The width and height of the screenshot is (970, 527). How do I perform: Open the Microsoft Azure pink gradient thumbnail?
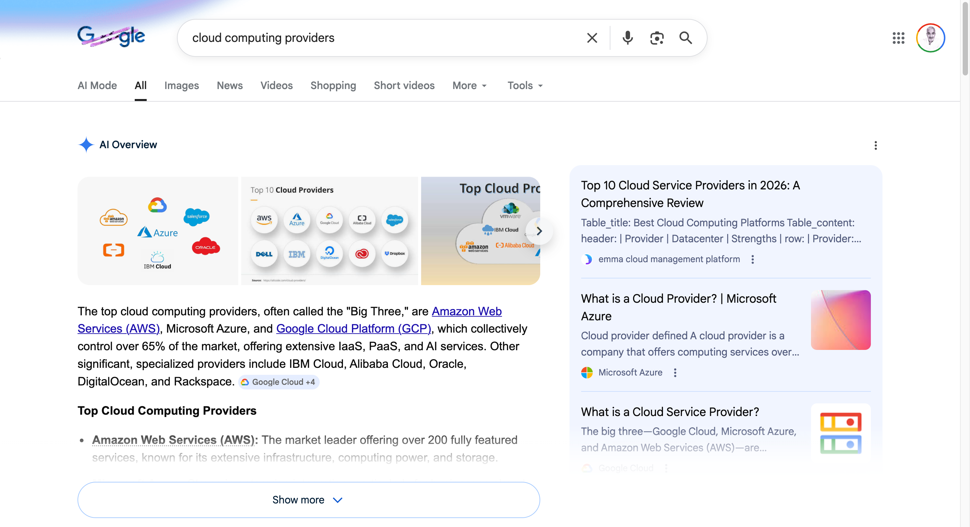[x=841, y=320]
